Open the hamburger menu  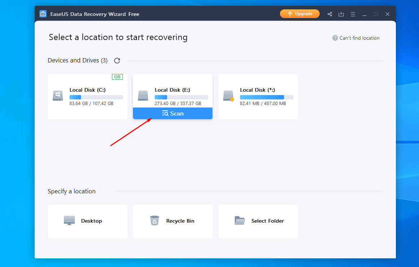pos(353,14)
